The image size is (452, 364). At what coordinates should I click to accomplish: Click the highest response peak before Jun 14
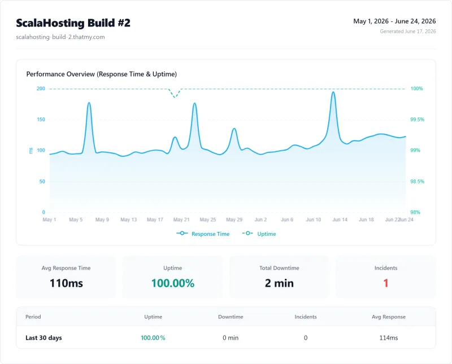pos(333,93)
